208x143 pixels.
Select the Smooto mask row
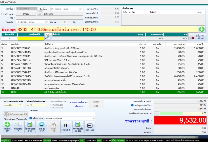pos(103,64)
